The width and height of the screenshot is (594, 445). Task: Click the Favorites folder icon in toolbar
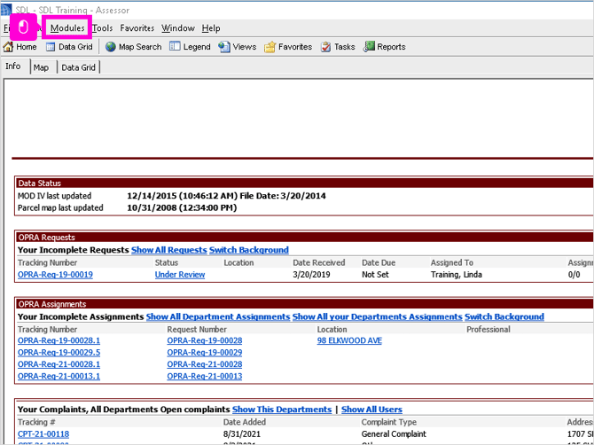click(270, 47)
